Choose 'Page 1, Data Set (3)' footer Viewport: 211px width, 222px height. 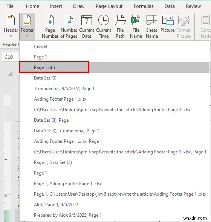(x=115, y=162)
